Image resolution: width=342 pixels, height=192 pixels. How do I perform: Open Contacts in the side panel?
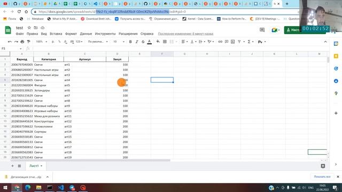tap(336, 81)
